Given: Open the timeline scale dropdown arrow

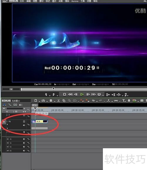Looking at the screenshot, I should coord(24,112).
